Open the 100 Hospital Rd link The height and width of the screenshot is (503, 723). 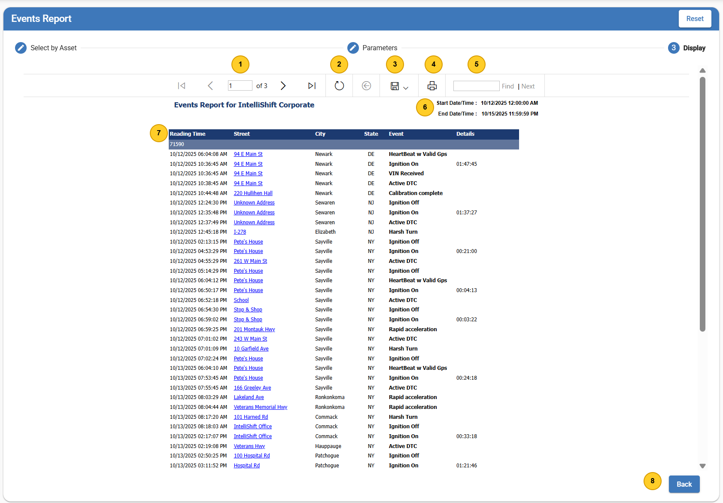[x=252, y=456]
